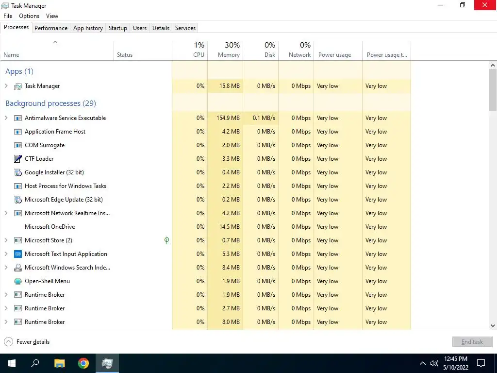Image resolution: width=497 pixels, height=373 pixels.
Task: Expand Microsoft Windows Search Indexer row
Action: [x=6, y=268]
